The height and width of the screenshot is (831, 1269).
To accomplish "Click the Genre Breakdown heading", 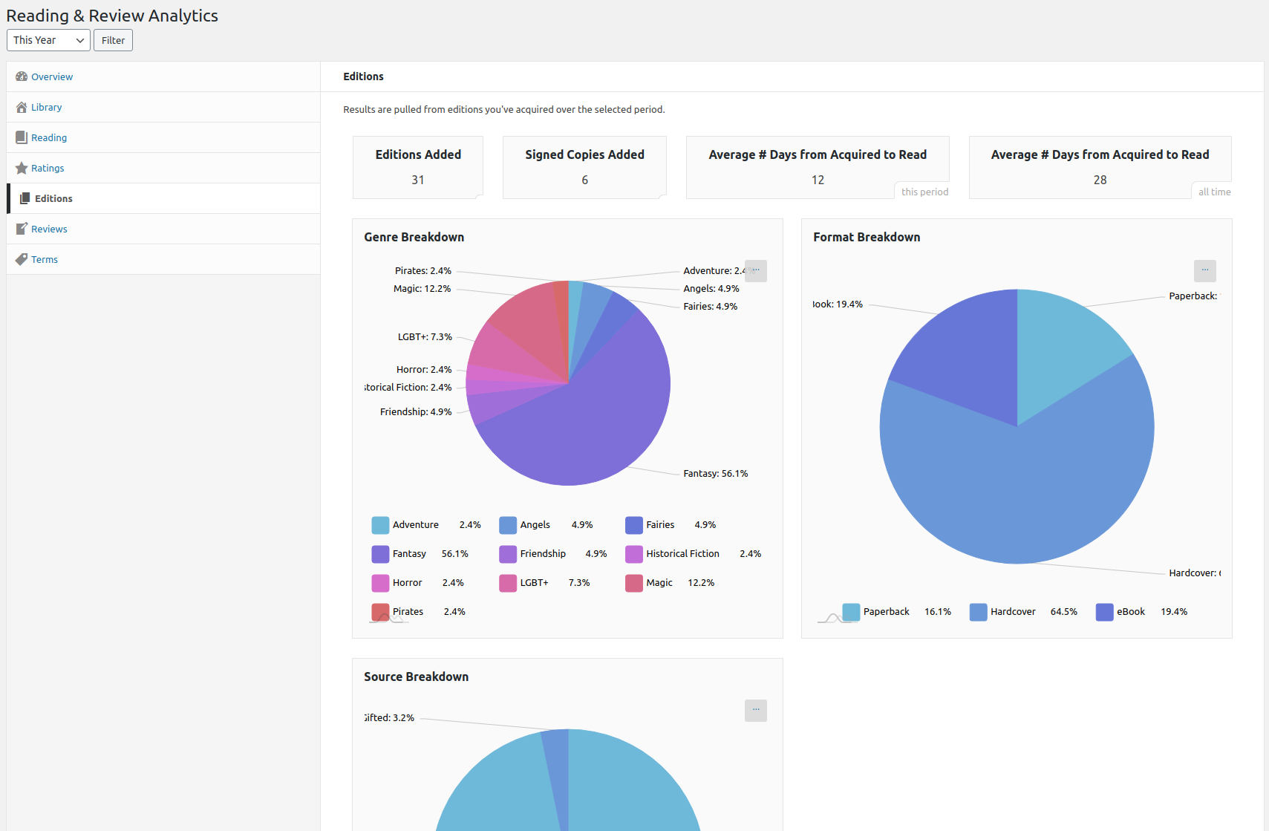I will click(x=414, y=237).
